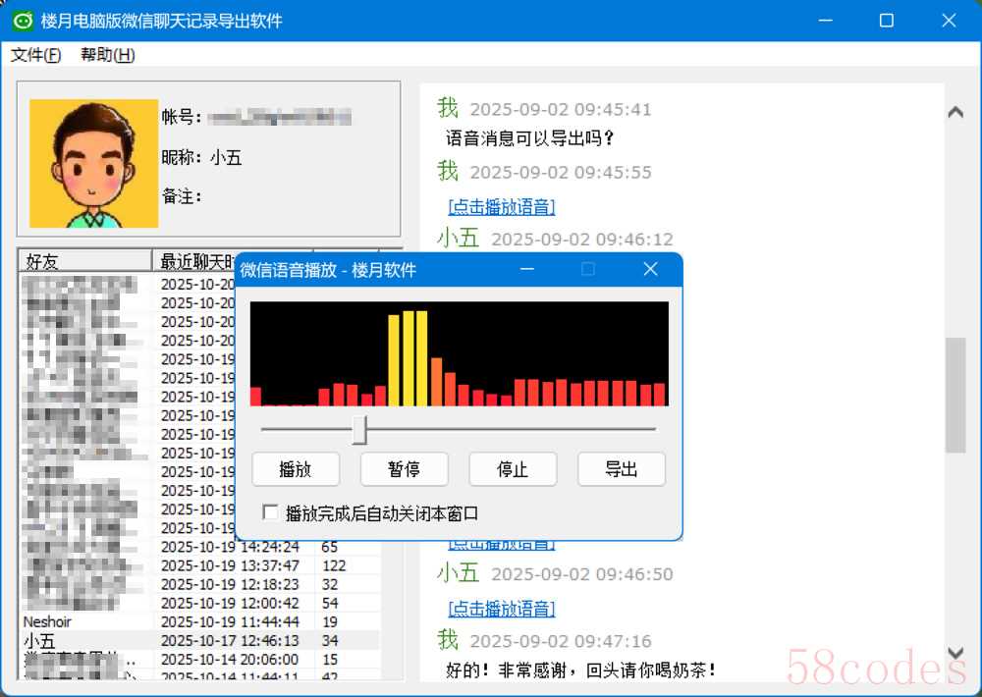Click 小五's cartoon avatar picture
This screenshot has height=697, width=982.
tap(93, 163)
